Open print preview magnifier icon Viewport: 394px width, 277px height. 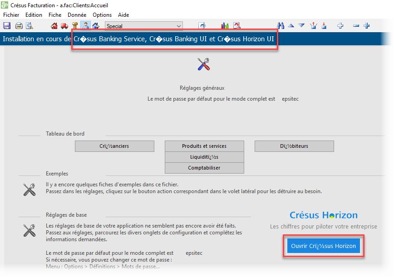[30, 25]
